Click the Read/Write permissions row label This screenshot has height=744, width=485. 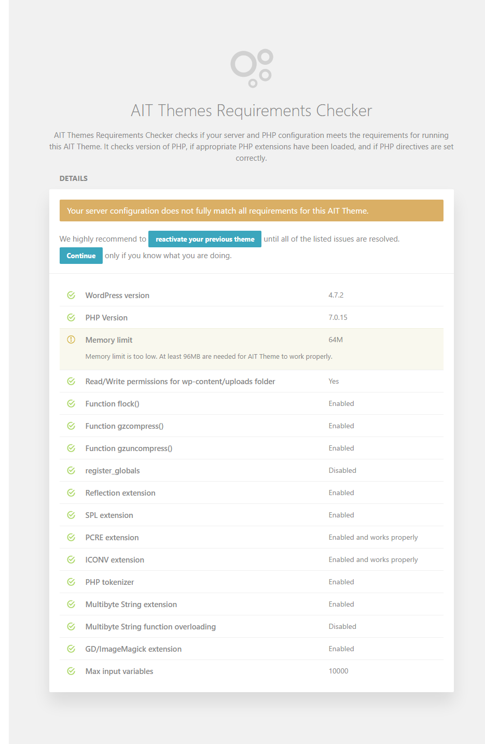tap(180, 382)
